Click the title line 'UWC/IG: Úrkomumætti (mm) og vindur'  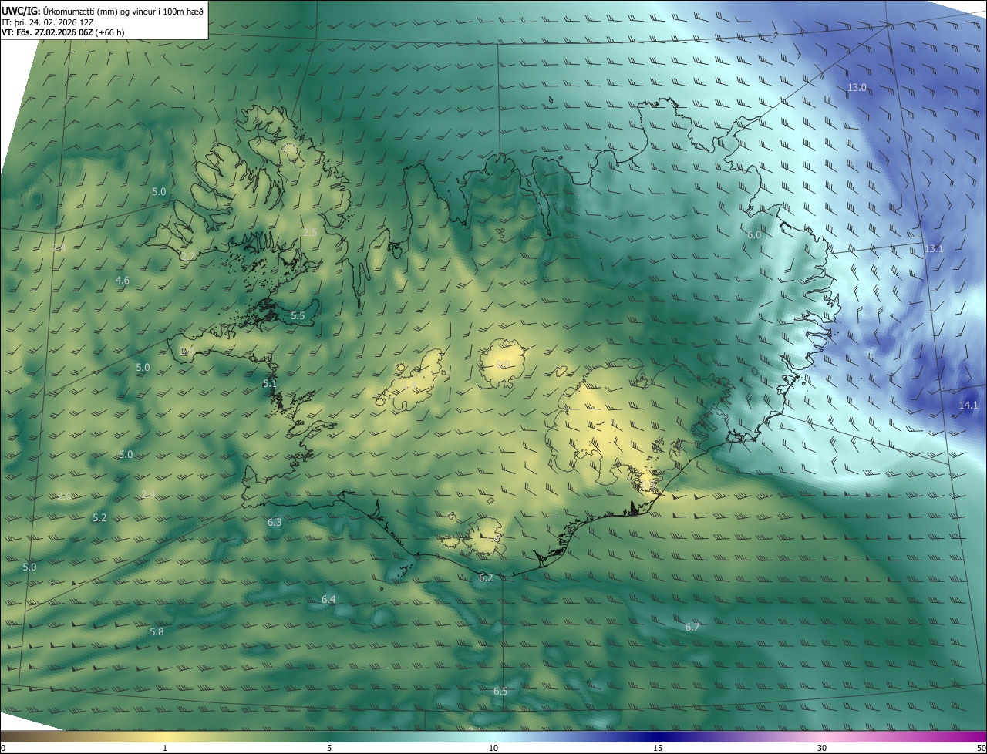[x=103, y=10]
